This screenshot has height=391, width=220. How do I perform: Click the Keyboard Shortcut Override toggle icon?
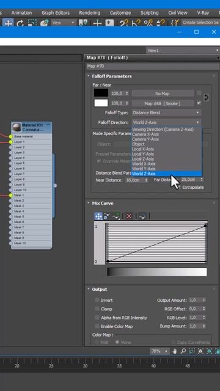(x=109, y=23)
